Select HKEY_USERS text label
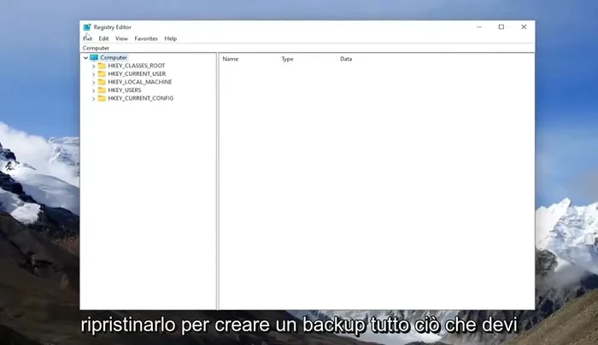 [125, 90]
